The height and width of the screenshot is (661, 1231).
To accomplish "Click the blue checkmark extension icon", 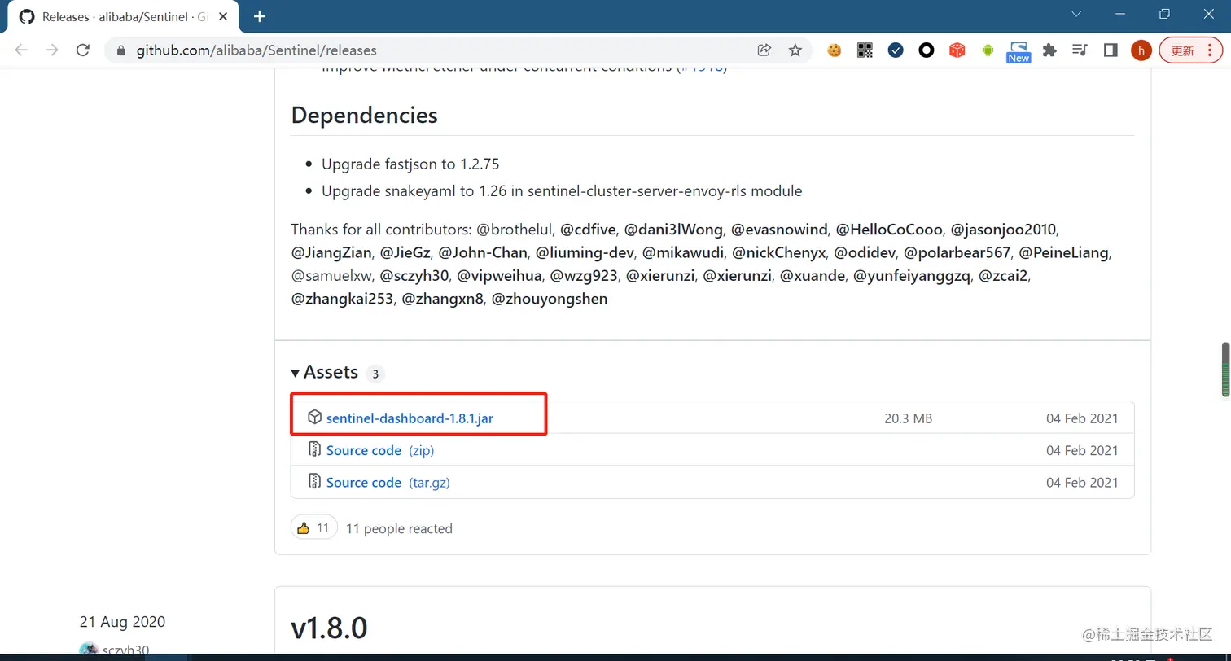I will pos(896,50).
